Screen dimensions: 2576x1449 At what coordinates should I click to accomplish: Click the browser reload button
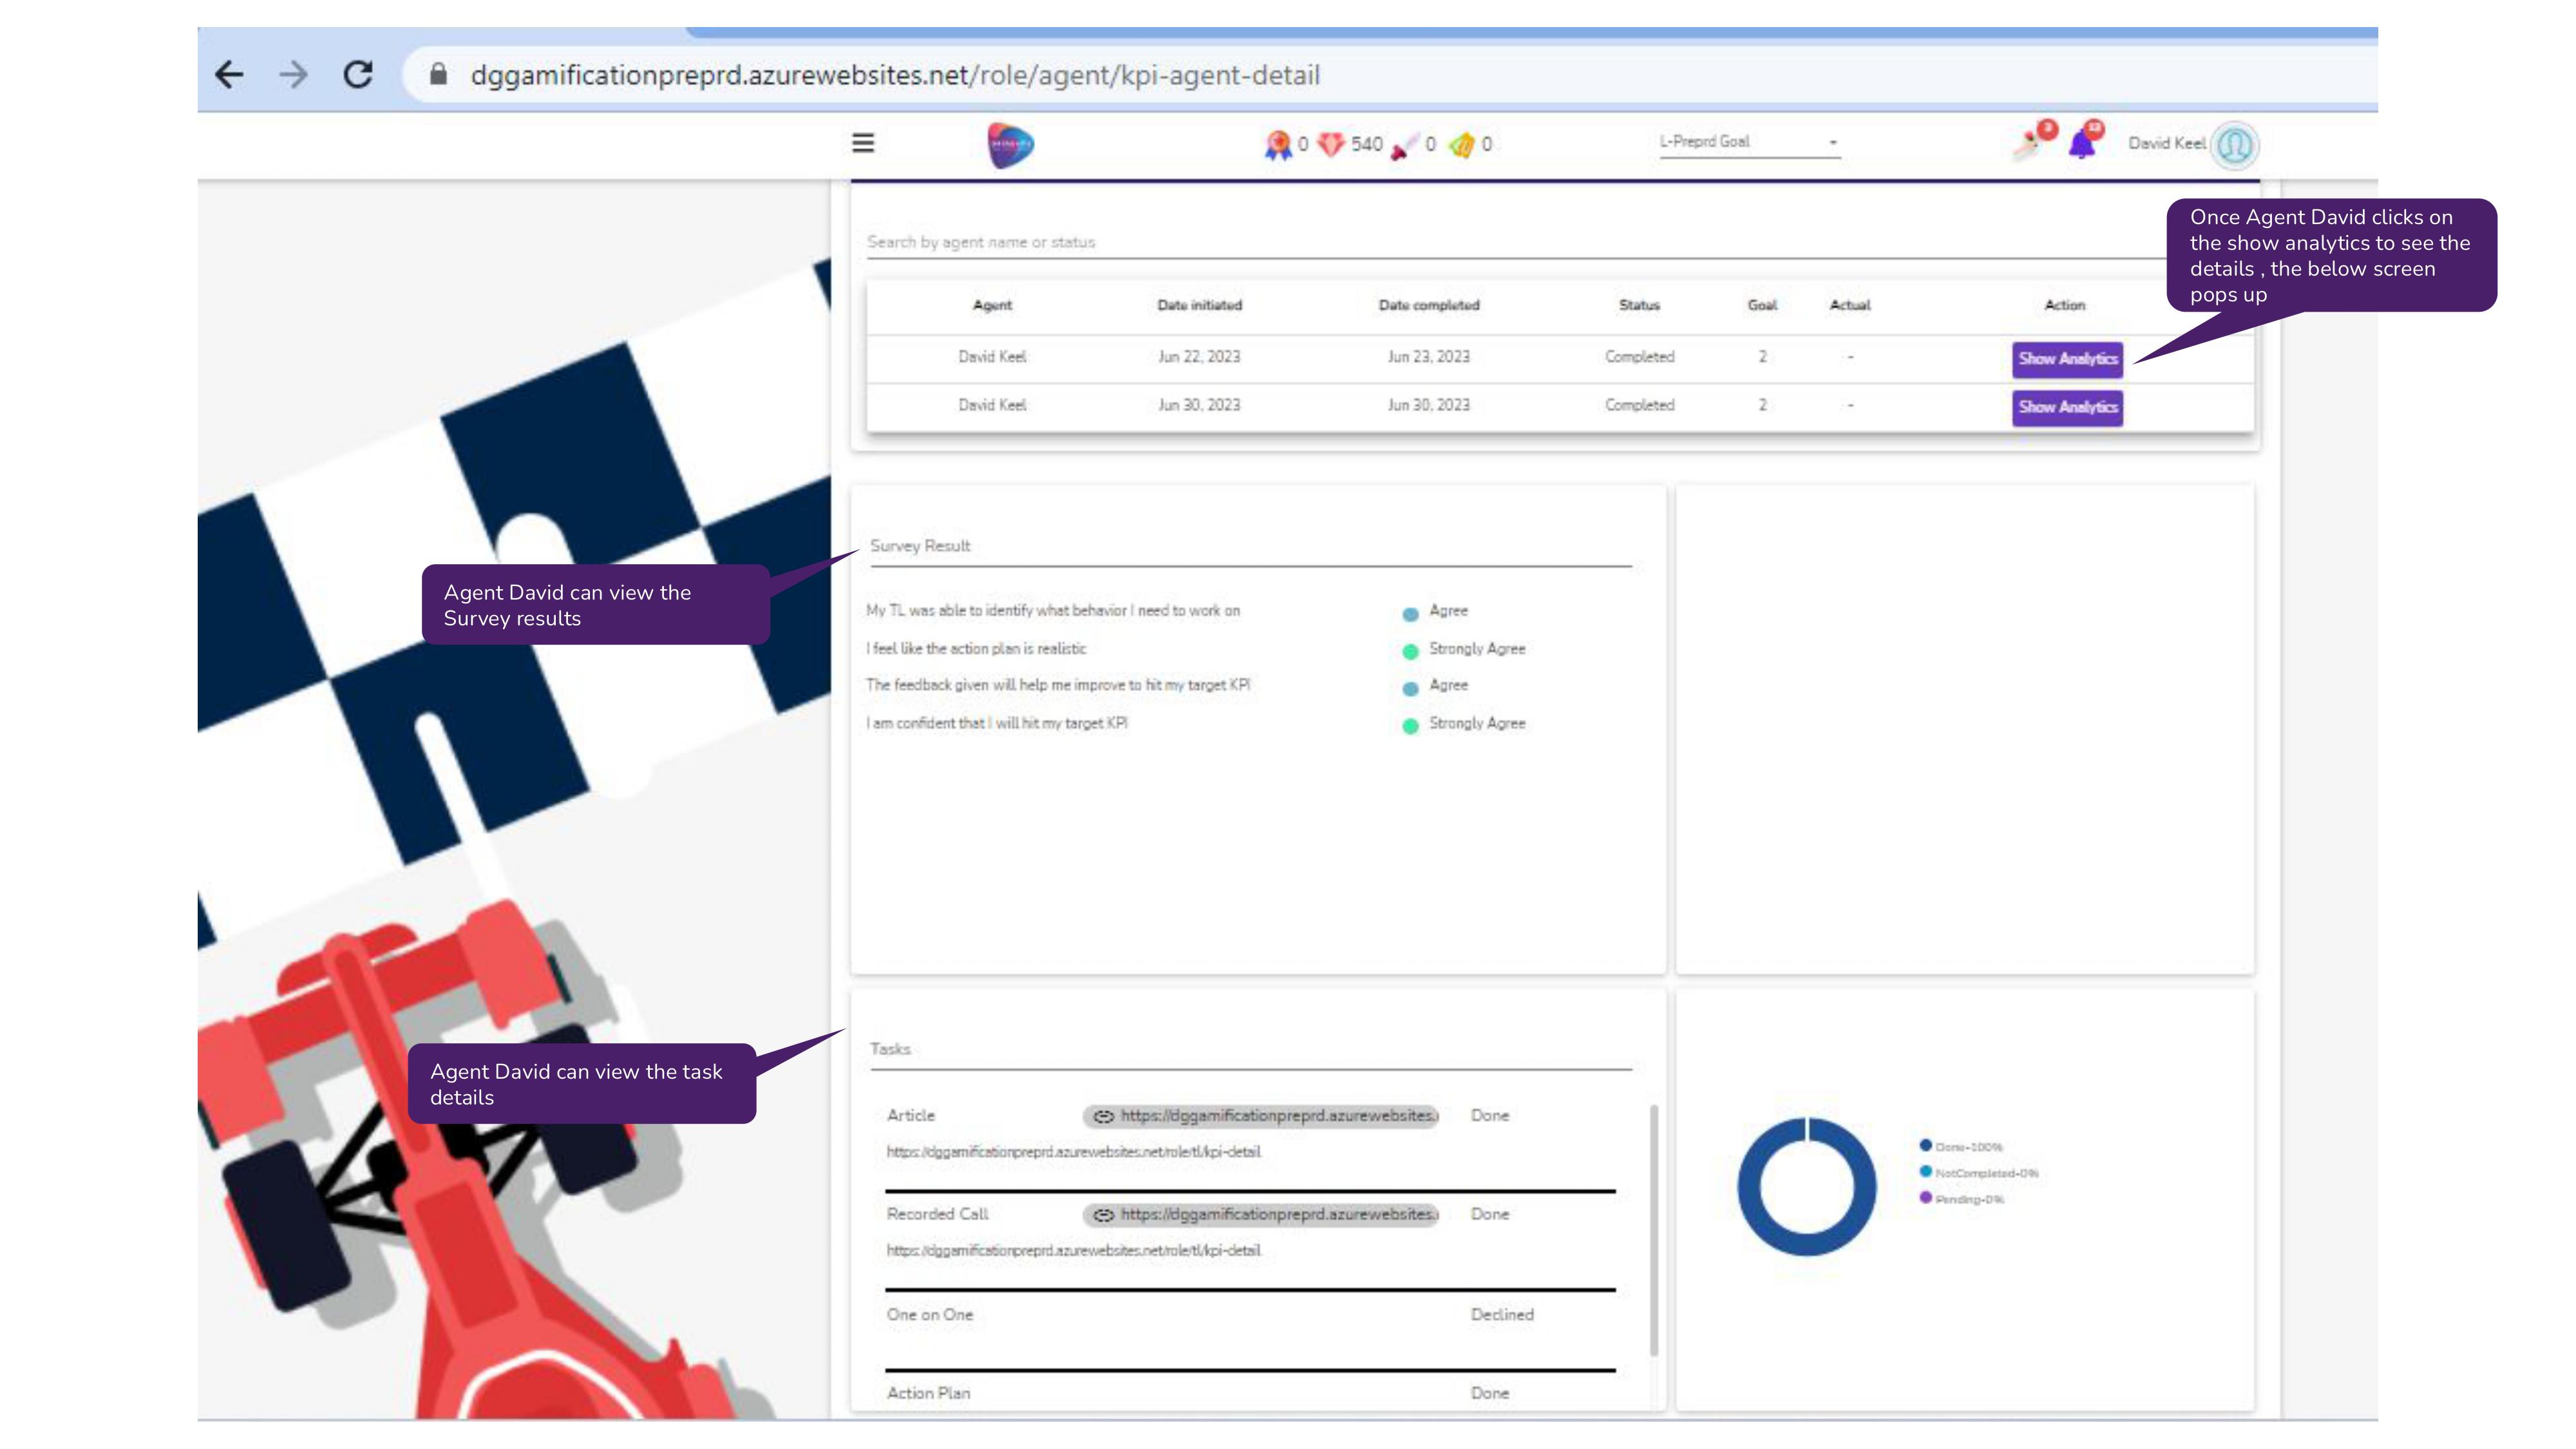click(358, 75)
